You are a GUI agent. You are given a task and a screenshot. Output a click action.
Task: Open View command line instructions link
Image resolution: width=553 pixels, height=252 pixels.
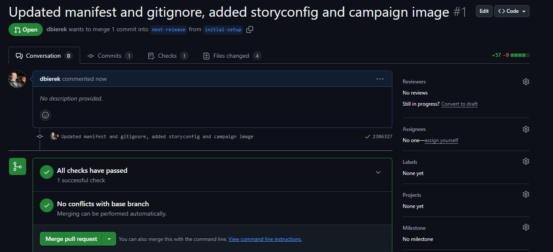pos(265,239)
